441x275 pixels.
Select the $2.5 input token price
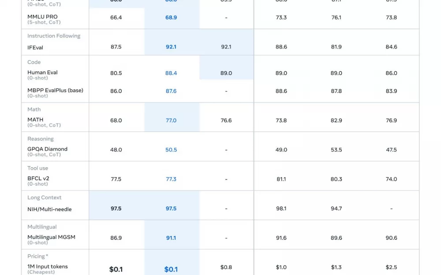tap(391, 268)
